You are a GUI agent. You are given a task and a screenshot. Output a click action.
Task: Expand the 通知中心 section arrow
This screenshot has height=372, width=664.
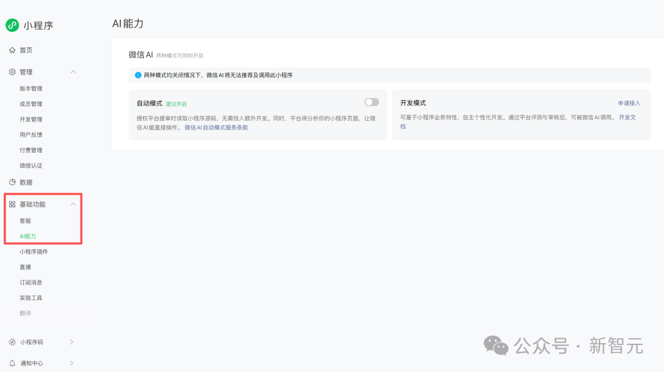pyautogui.click(x=71, y=363)
